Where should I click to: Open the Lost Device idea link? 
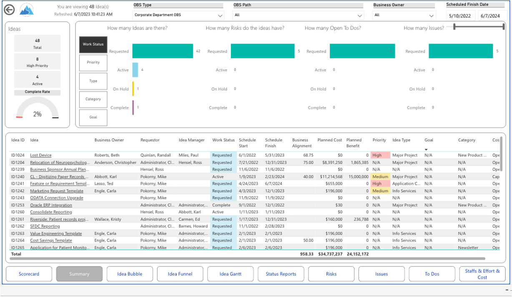41,155
